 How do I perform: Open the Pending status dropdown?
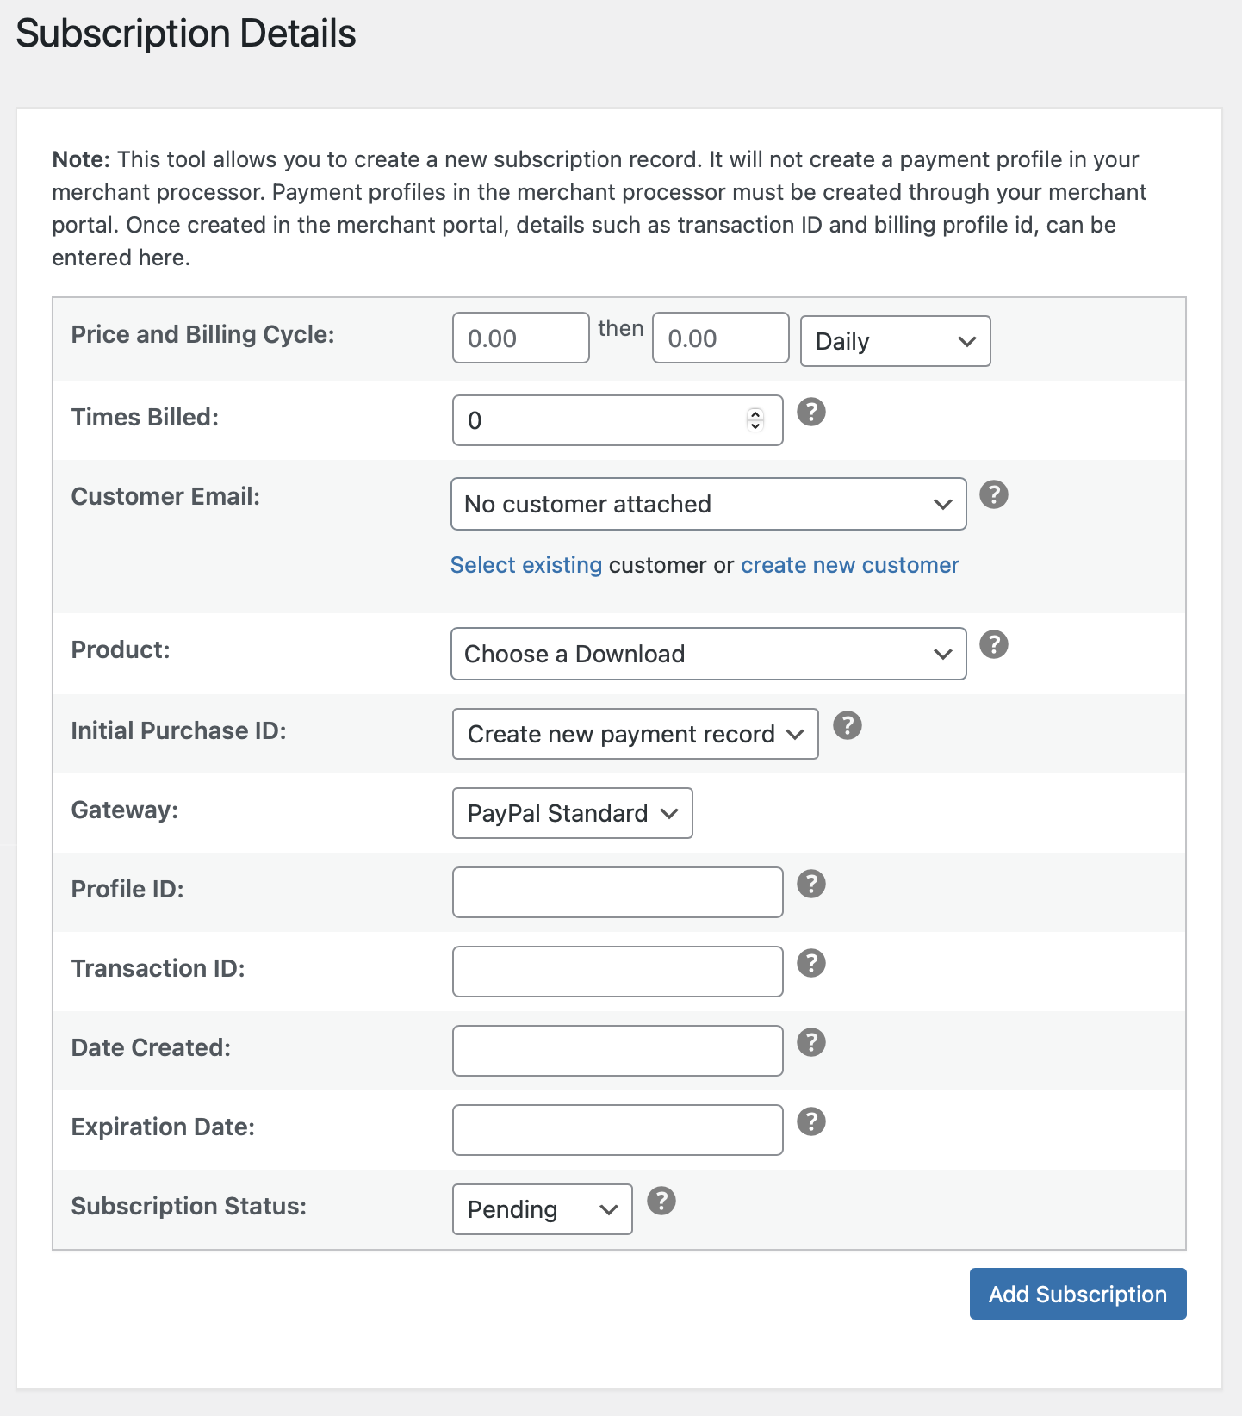click(542, 1210)
